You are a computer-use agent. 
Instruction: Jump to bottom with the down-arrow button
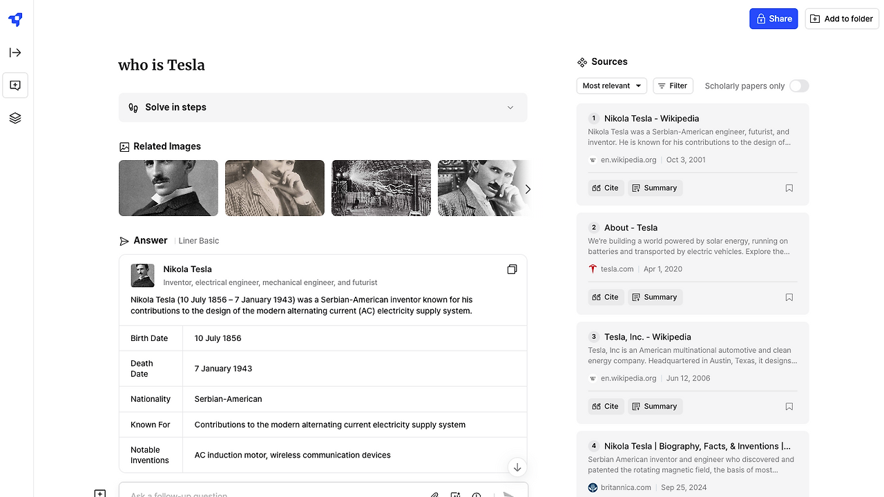517,467
